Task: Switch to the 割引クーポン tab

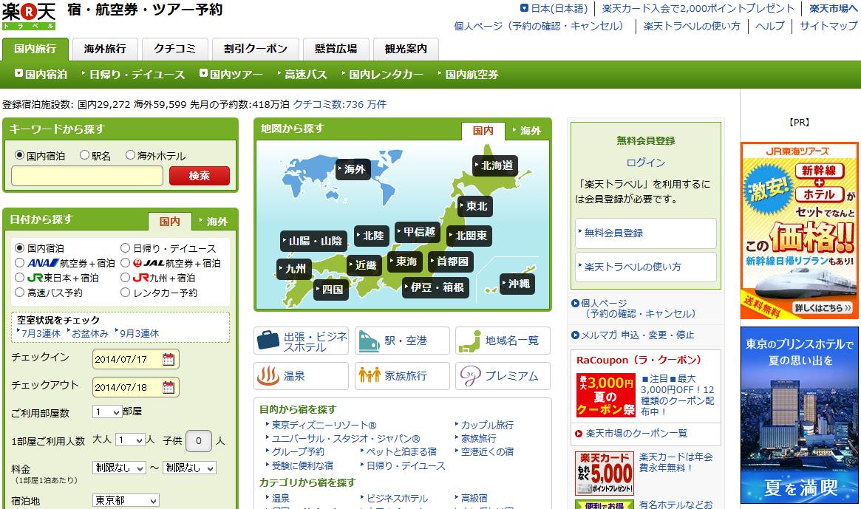Action: (x=255, y=49)
